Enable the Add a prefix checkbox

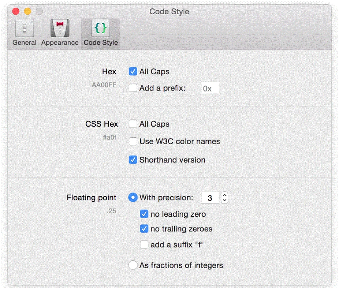coord(133,88)
